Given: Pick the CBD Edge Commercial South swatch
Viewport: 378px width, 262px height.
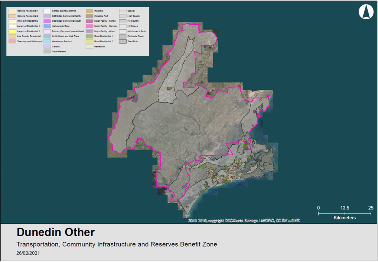Looking at the screenshot, I should 47,21.
